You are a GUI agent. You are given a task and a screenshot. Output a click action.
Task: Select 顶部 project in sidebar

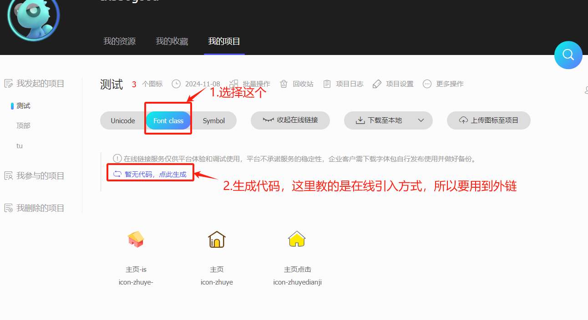(23, 126)
